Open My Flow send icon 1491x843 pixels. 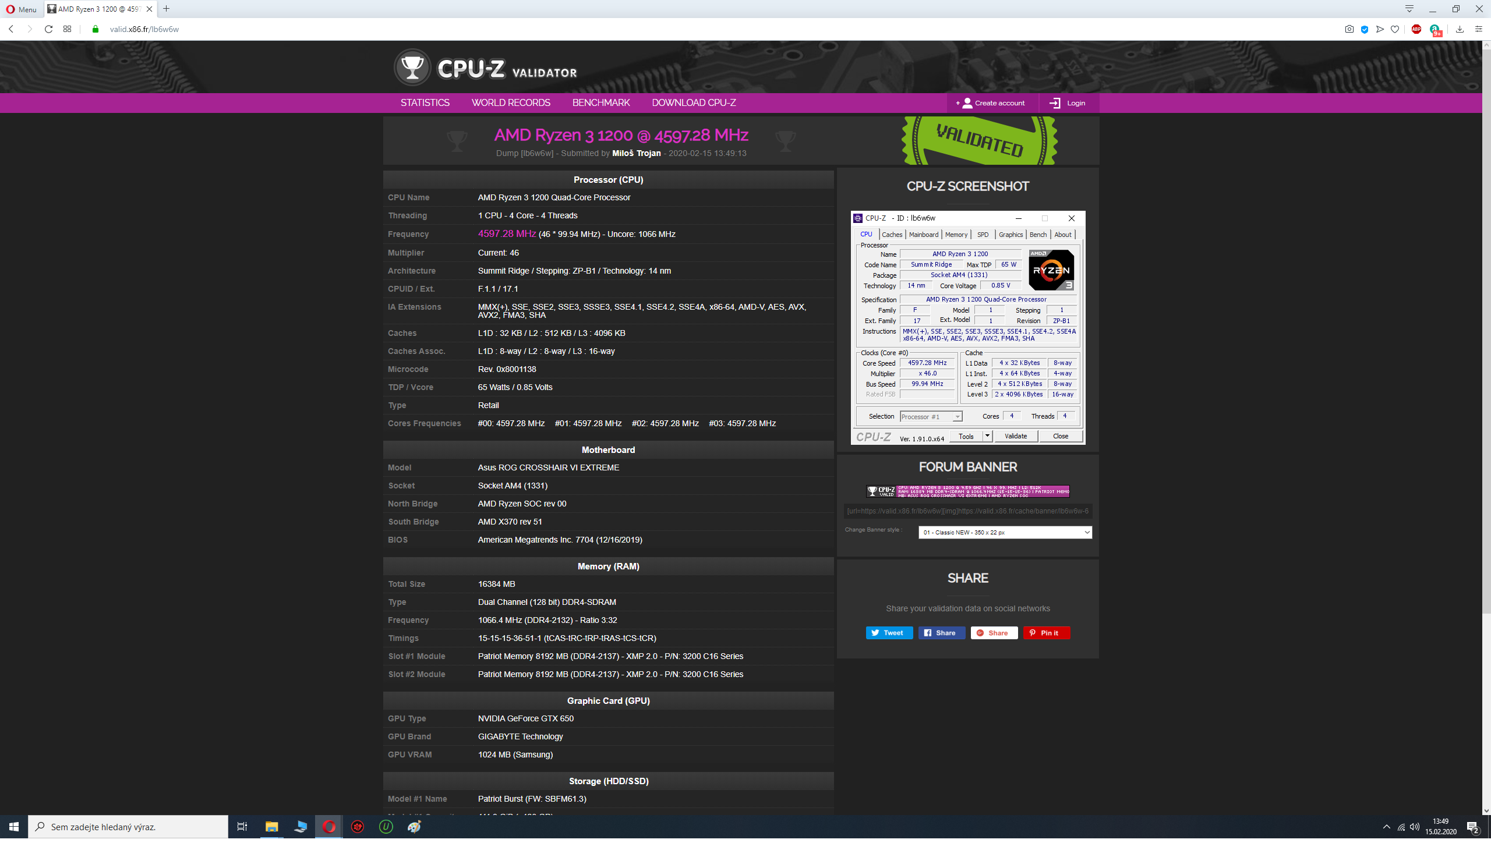[x=1380, y=29]
